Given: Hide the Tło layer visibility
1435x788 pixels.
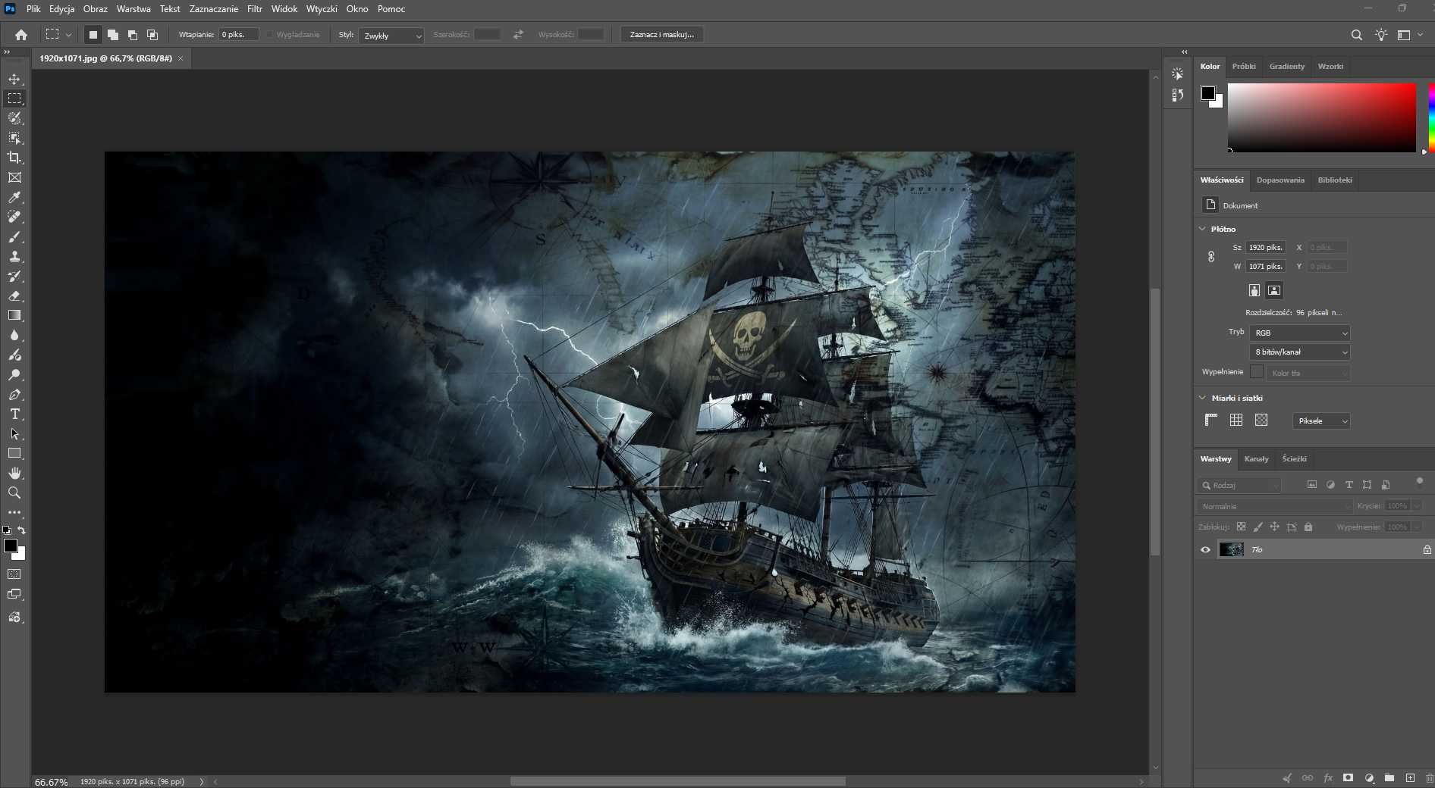Looking at the screenshot, I should (1205, 550).
